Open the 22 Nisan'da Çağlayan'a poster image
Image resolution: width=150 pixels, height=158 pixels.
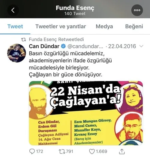pos(86,113)
